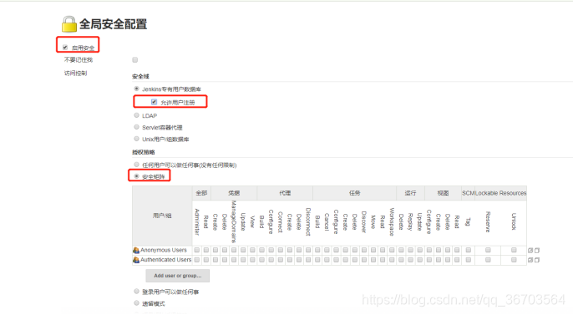Screen dimensions: 573x315
Task: Select the 安全矩阵 radio button
Action: click(136, 176)
